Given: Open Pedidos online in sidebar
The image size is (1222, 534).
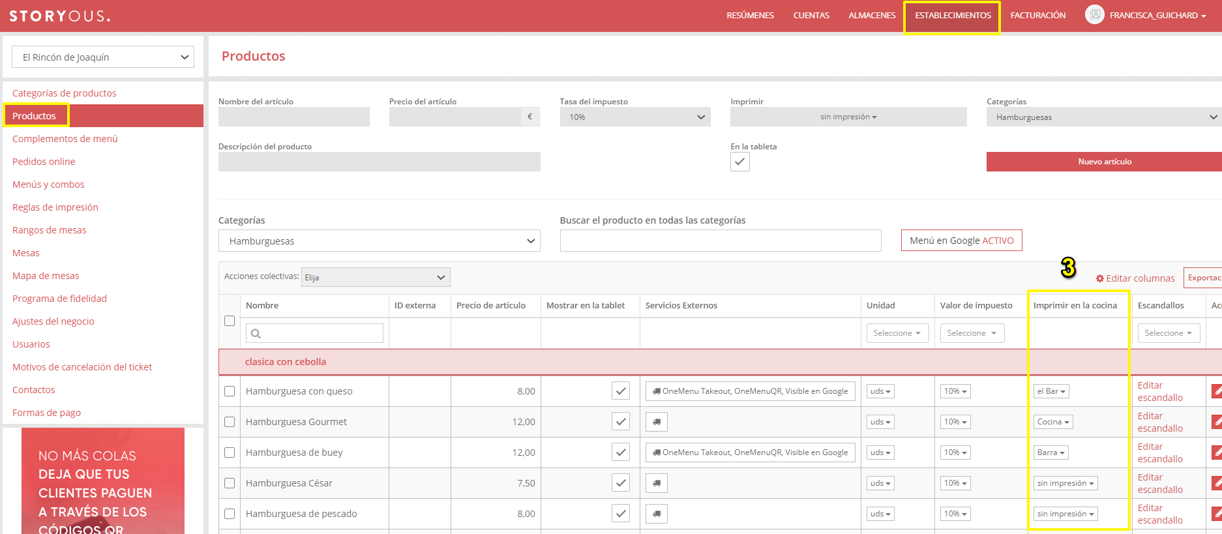Looking at the screenshot, I should coord(44,162).
